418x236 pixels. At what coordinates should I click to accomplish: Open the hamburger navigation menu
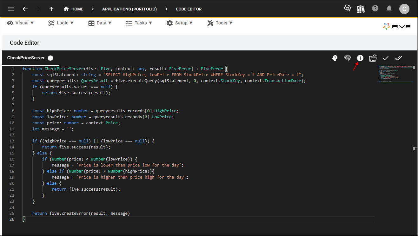click(x=11, y=9)
